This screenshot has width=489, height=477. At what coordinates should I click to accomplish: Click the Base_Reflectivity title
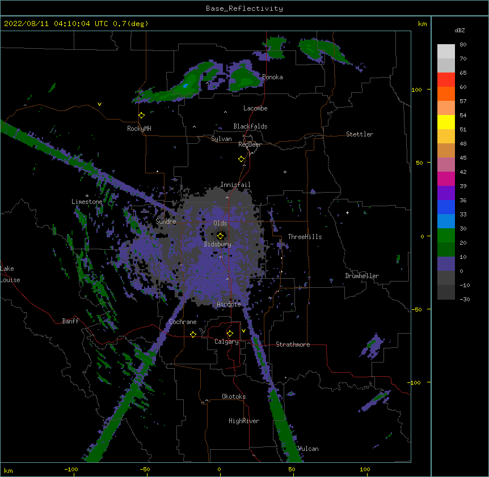244,8
